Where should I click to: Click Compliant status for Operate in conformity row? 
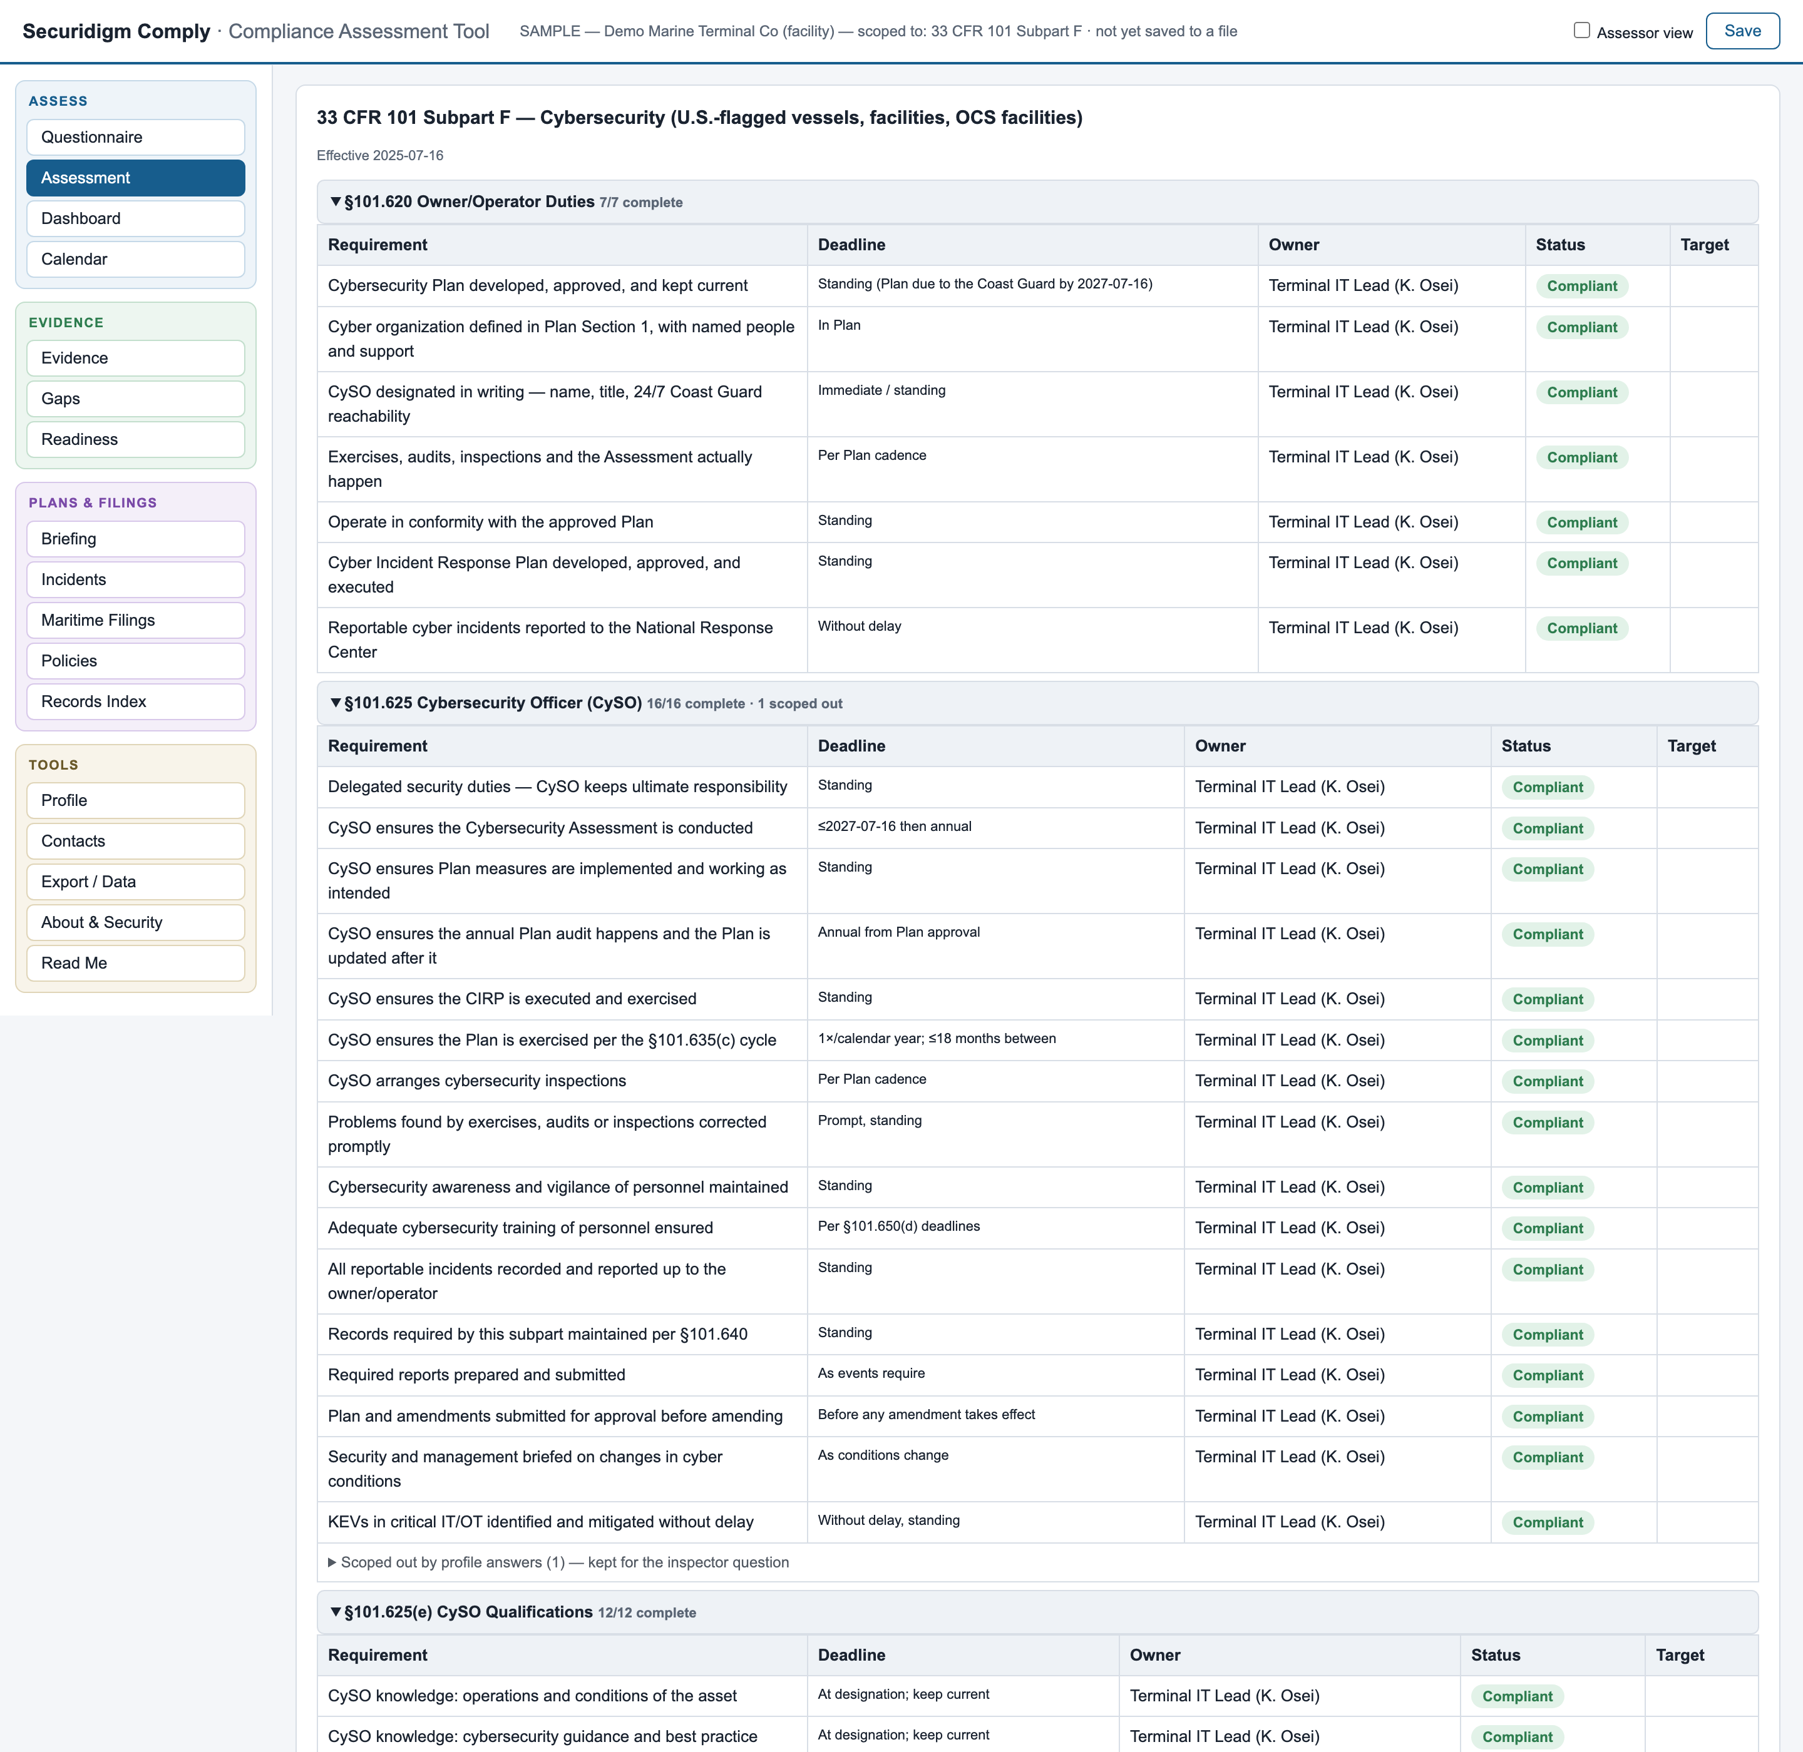(1581, 522)
